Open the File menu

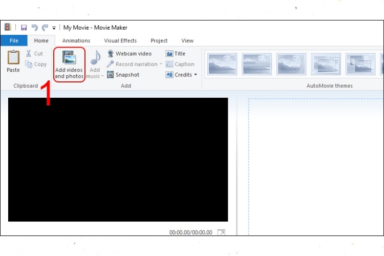pos(14,40)
